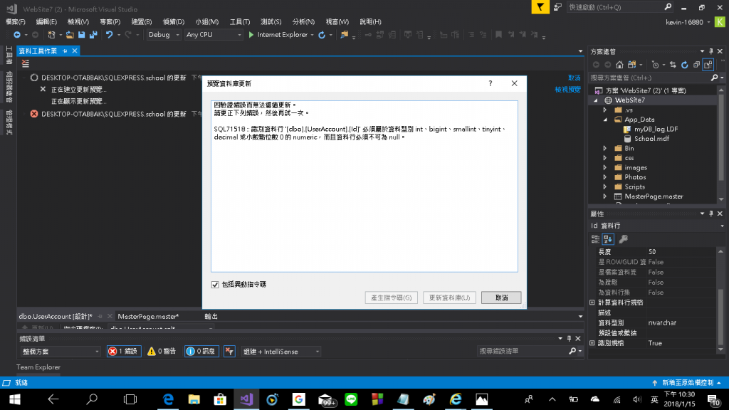Open the Debug (偵錯) menu

click(x=173, y=22)
